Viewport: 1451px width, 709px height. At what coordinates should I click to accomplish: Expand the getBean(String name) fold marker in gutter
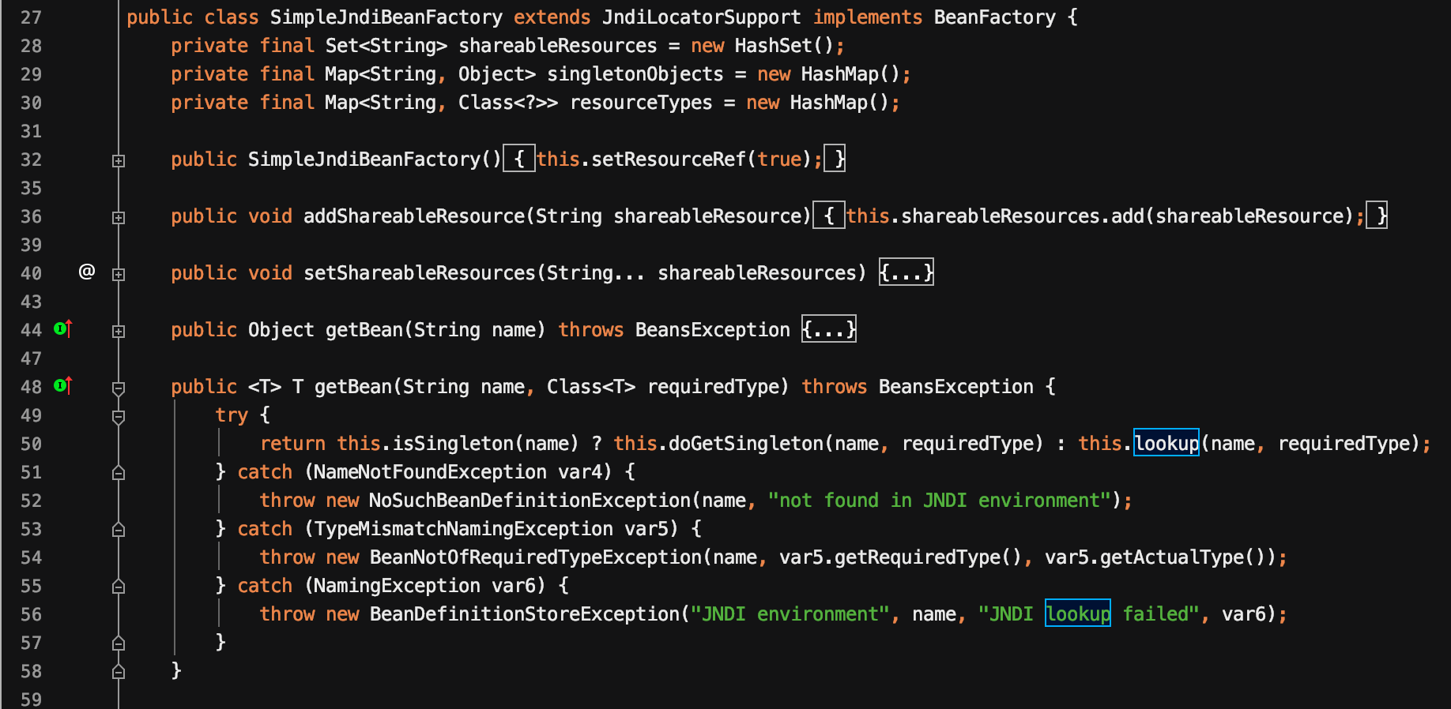tap(119, 332)
